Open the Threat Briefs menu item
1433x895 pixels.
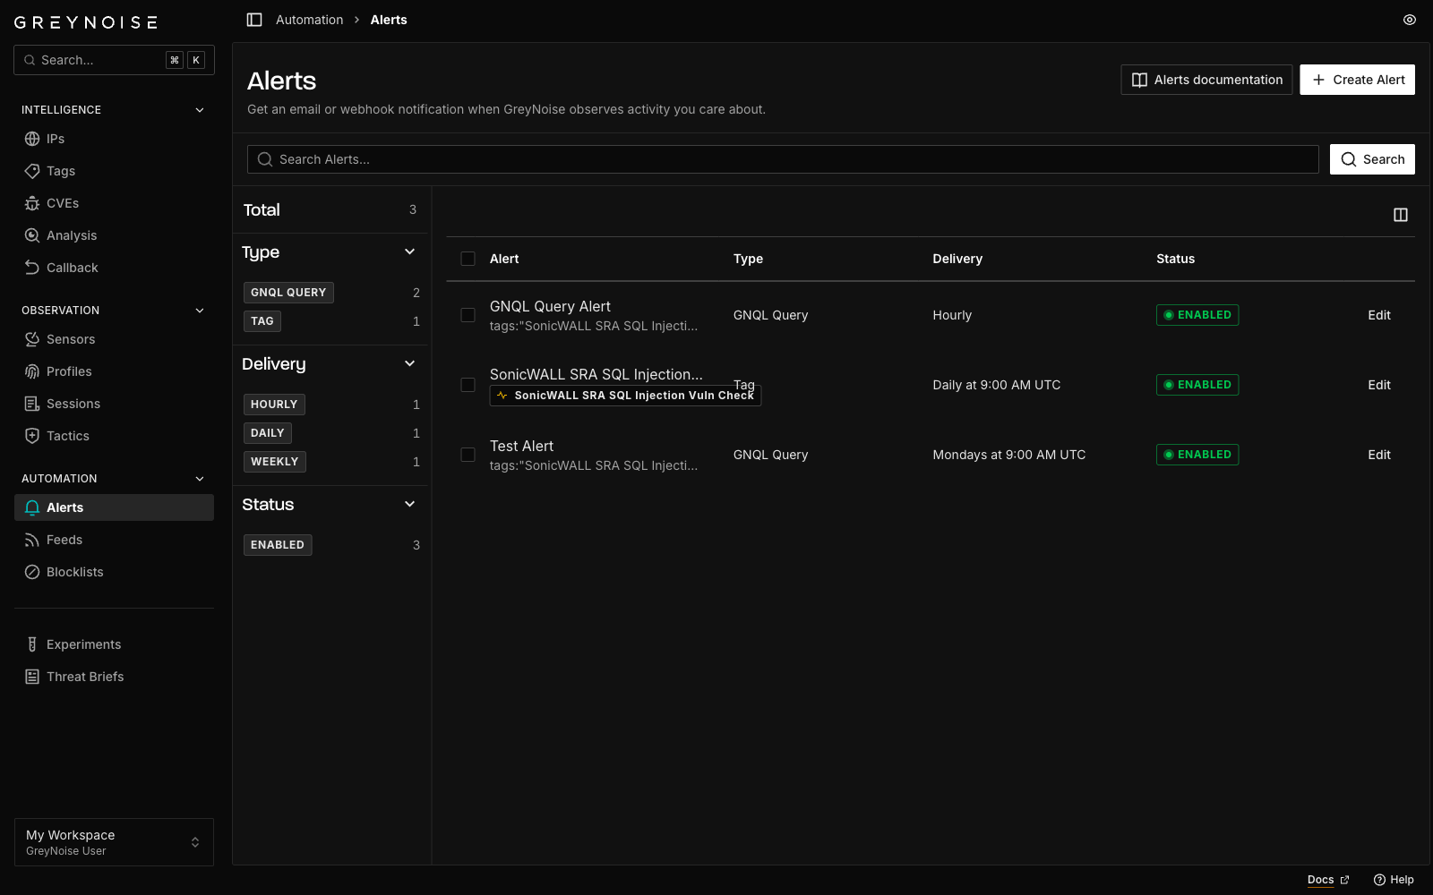[114, 677]
